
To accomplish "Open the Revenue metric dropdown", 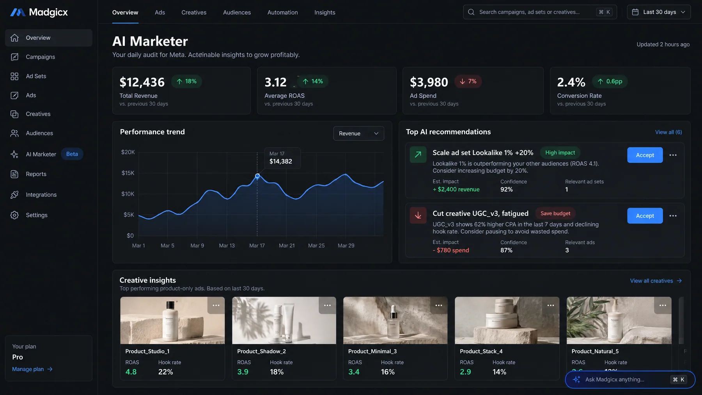I will pyautogui.click(x=358, y=133).
